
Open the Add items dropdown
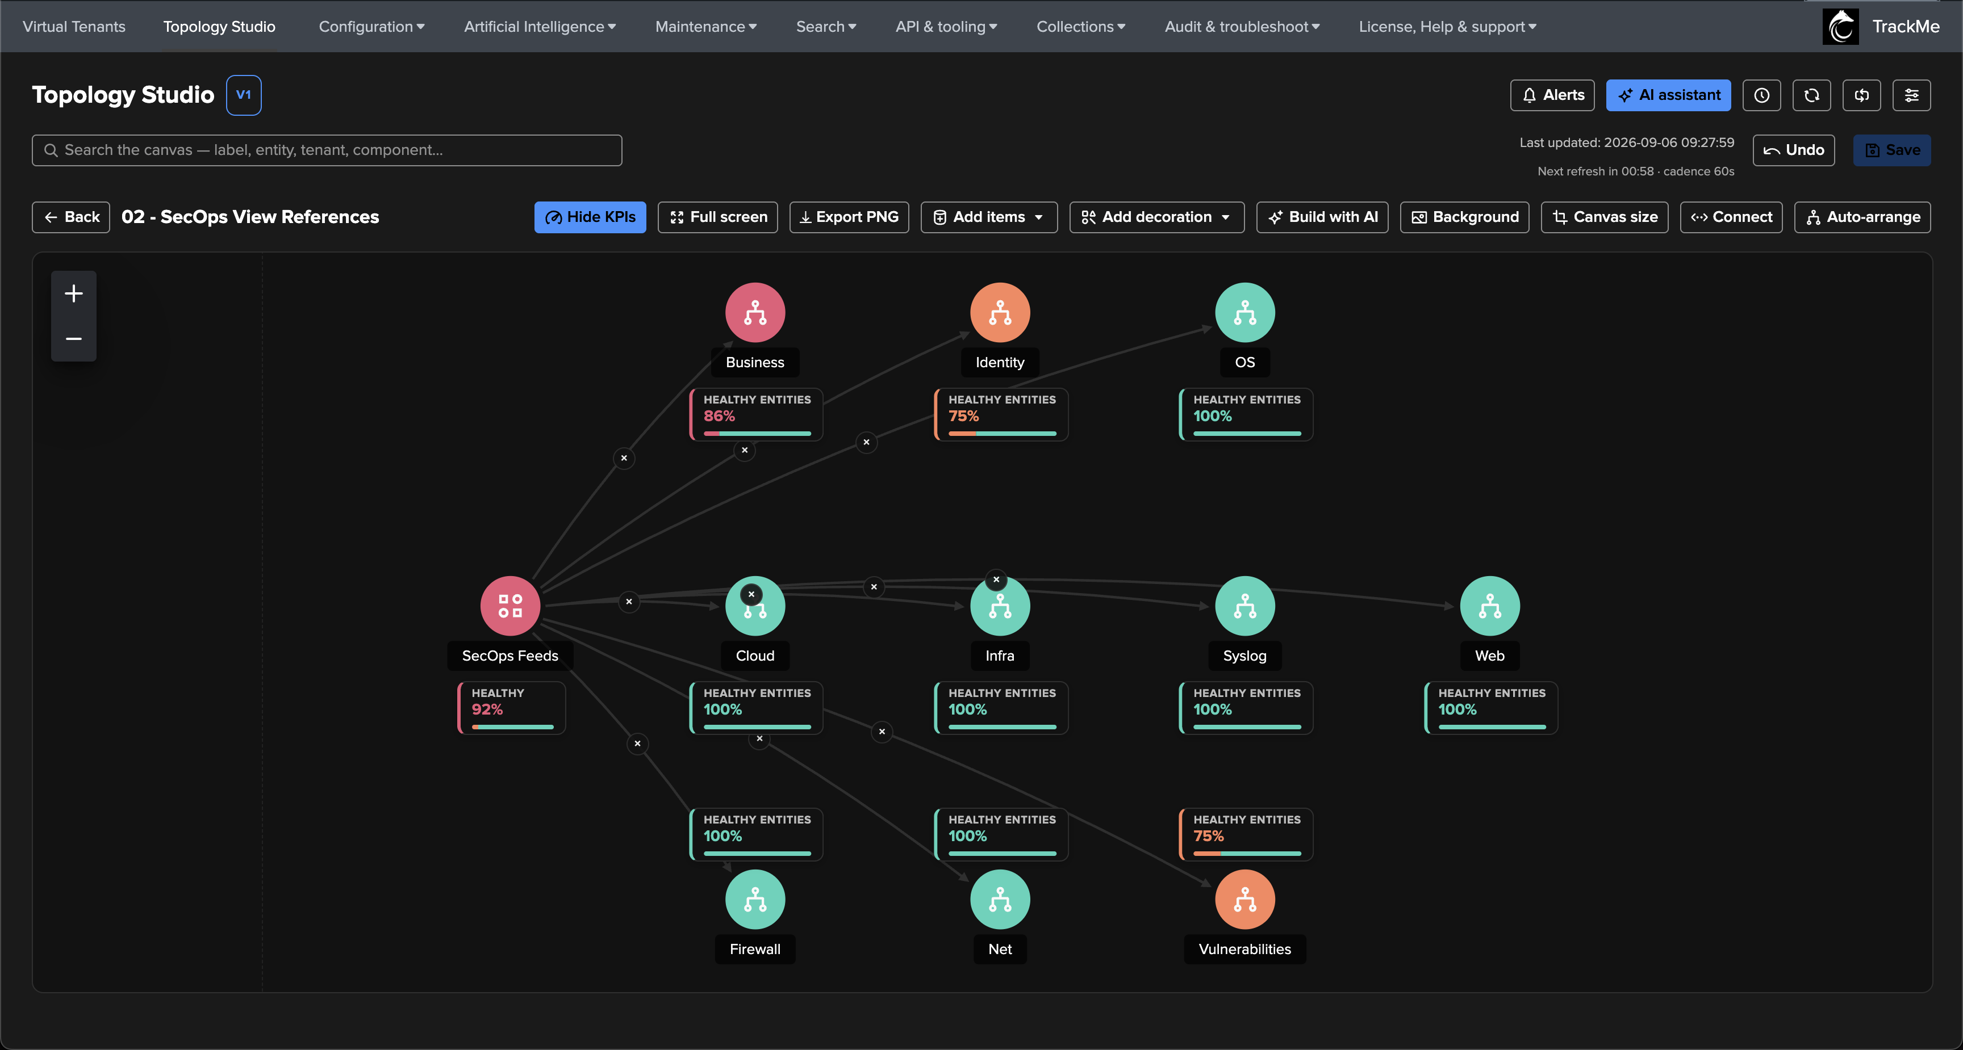(x=988, y=217)
